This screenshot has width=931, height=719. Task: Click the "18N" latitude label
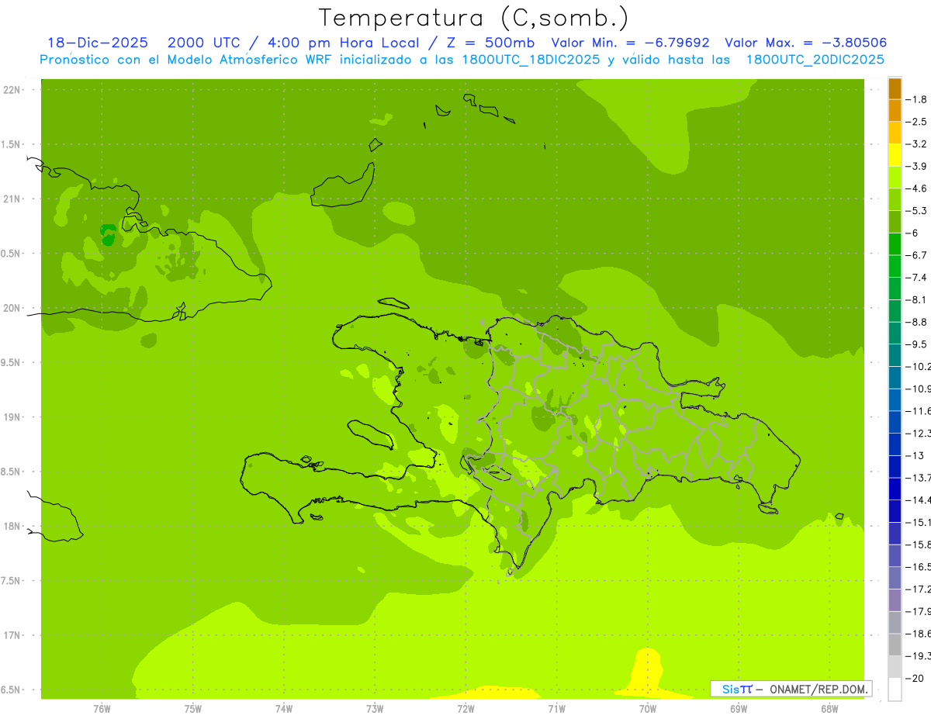click(12, 527)
